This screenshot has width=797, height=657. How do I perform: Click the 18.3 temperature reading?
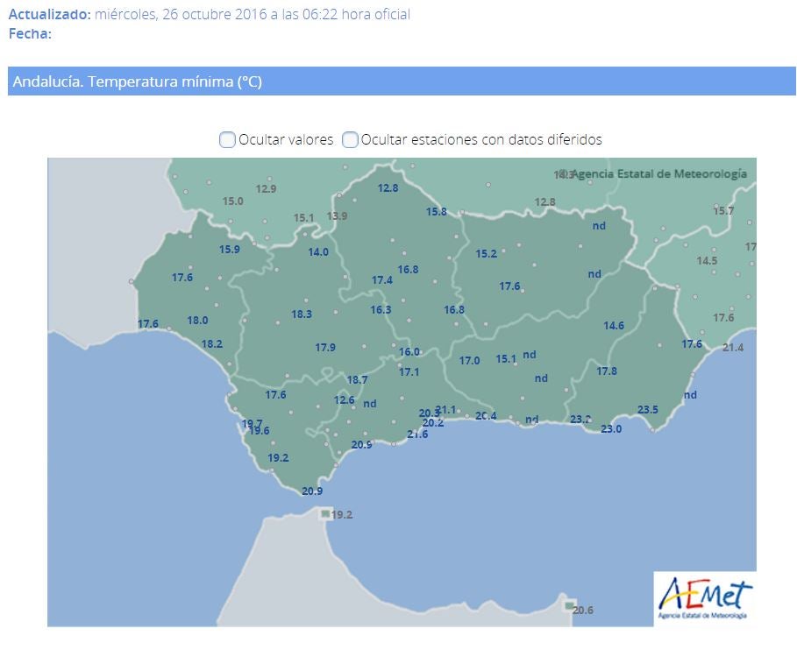click(302, 314)
